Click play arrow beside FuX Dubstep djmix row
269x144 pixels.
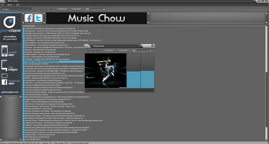coord(24,64)
